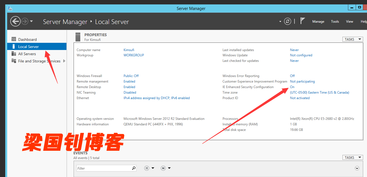Click the 1 GB installed memory value
367x177 pixels.
click(x=293, y=124)
